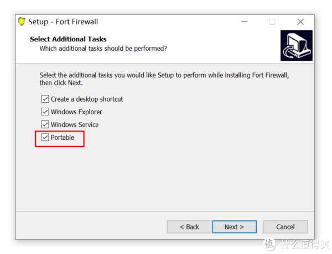The height and width of the screenshot is (254, 332).
Task: Minimize the Setup window
Action: (x=245, y=22)
